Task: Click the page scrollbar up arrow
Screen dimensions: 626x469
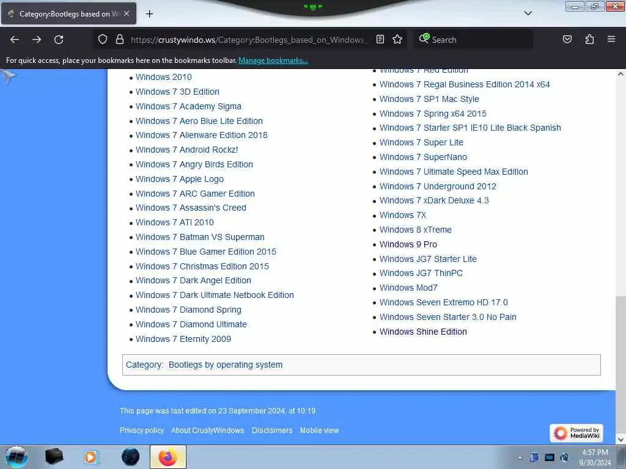Action: (621, 74)
